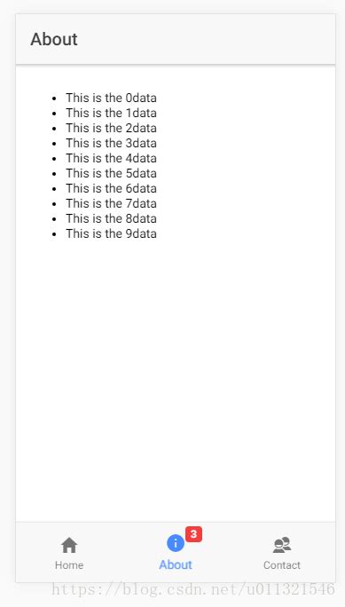The width and height of the screenshot is (345, 607).
Task: Select the About tab label
Action: pos(176,564)
